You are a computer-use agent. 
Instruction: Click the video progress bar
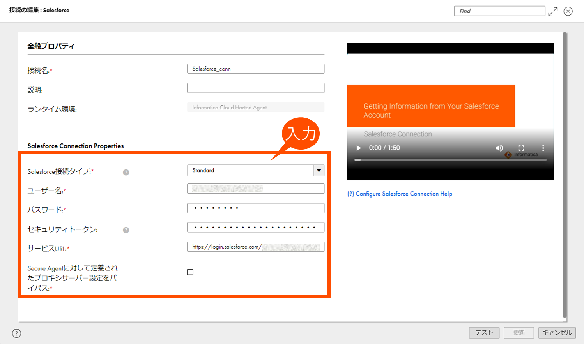coord(450,160)
